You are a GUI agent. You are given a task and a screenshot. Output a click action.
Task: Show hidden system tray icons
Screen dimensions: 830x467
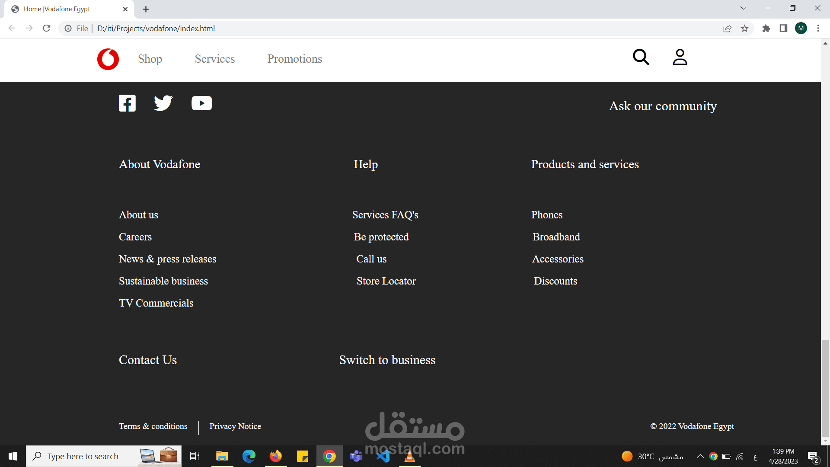tap(700, 456)
